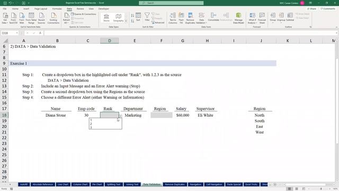
Task: Switch to the Formulas tab
Action: tap(57, 9)
